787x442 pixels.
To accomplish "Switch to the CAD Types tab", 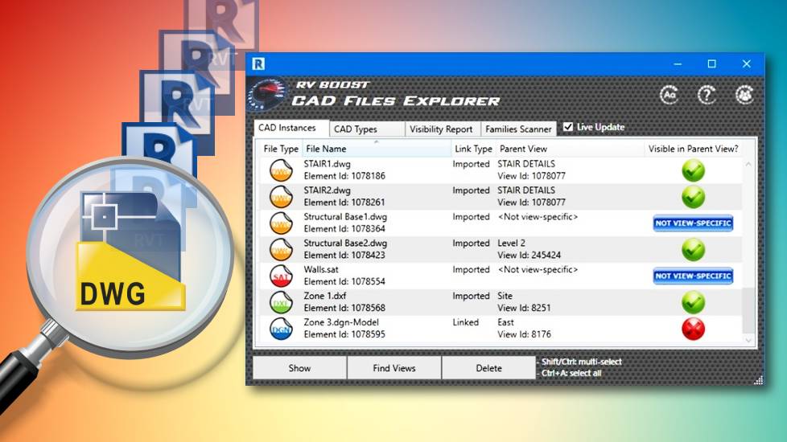I will [367, 129].
